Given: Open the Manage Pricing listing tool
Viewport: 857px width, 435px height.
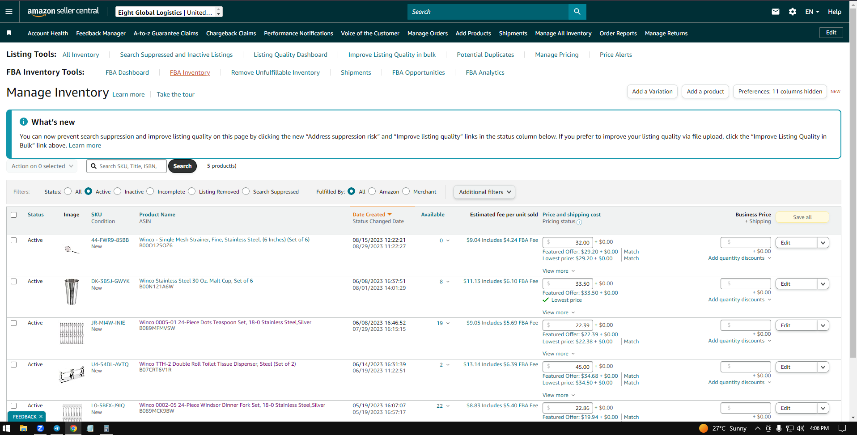Looking at the screenshot, I should coord(557,55).
